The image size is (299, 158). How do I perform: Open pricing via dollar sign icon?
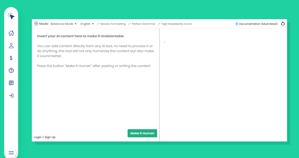tap(11, 58)
